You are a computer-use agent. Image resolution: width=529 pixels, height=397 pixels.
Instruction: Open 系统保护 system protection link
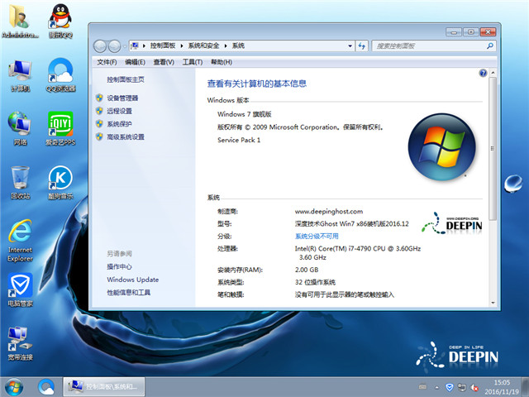(119, 124)
